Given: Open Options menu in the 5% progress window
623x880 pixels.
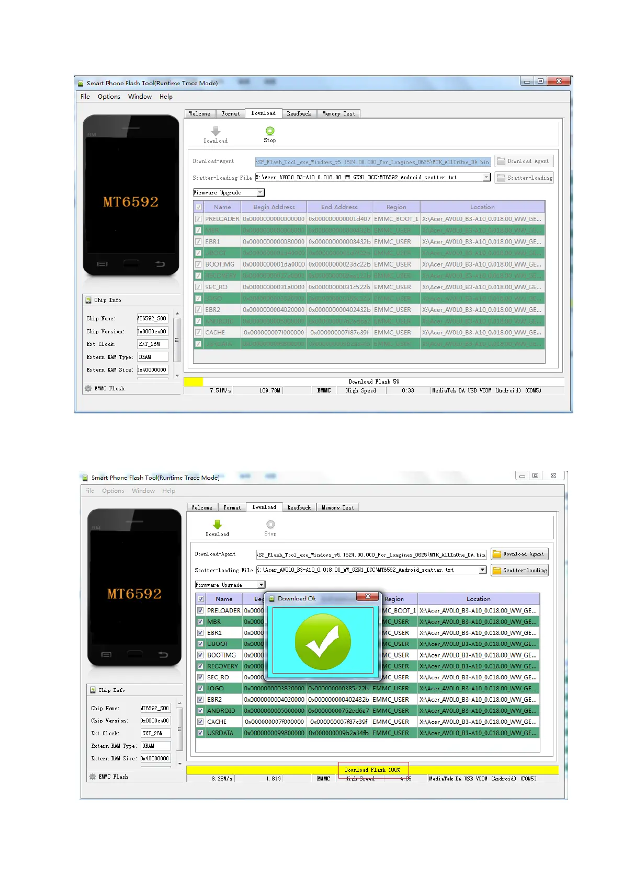Looking at the screenshot, I should 109,97.
